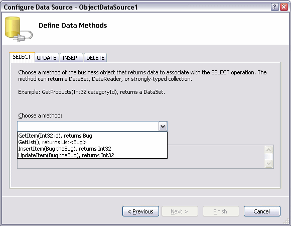The width and height of the screenshot is (291, 226).
Task: Go back with the Previous button
Action: pos(140,211)
